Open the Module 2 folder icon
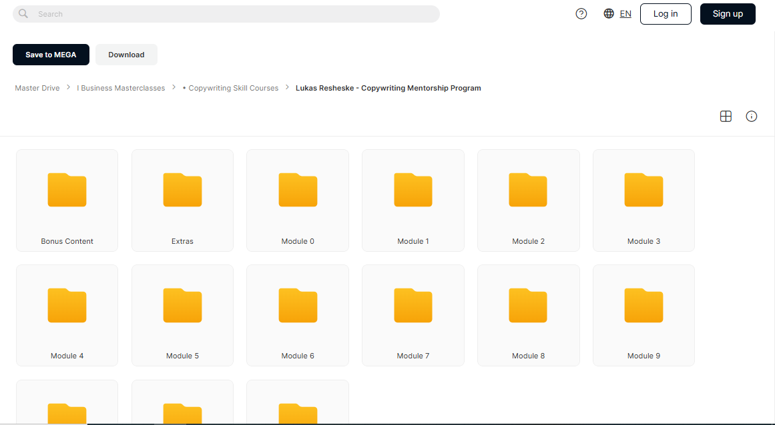Image resolution: width=775 pixels, height=425 pixels. [x=529, y=190]
